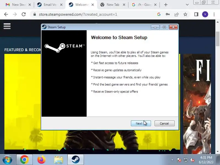The width and height of the screenshot is (220, 165).
Task: Close the Welcome Steam tab
Action: [x=93, y=5]
